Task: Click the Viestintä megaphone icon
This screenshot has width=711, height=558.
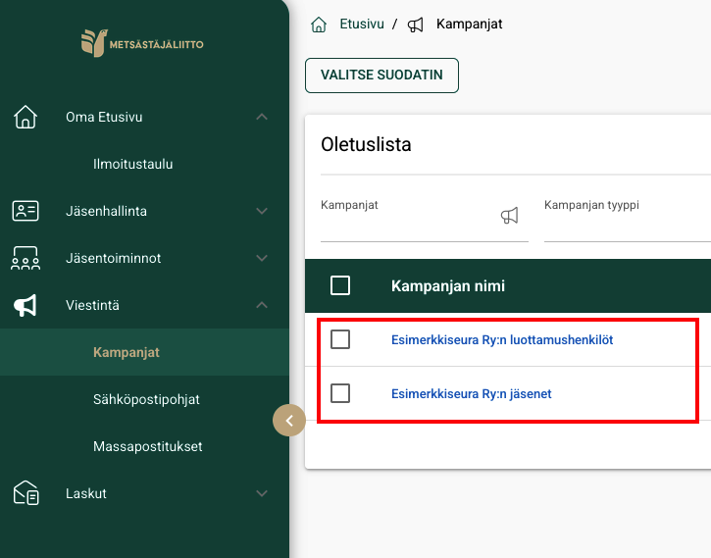Action: pyautogui.click(x=25, y=306)
